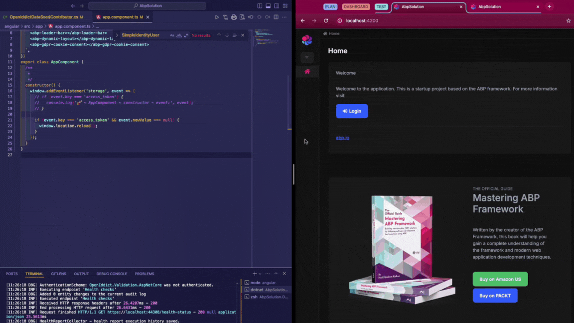Viewport: 574px width, 323px height.
Task: Open the split editor layout icon
Action: tap(276, 17)
